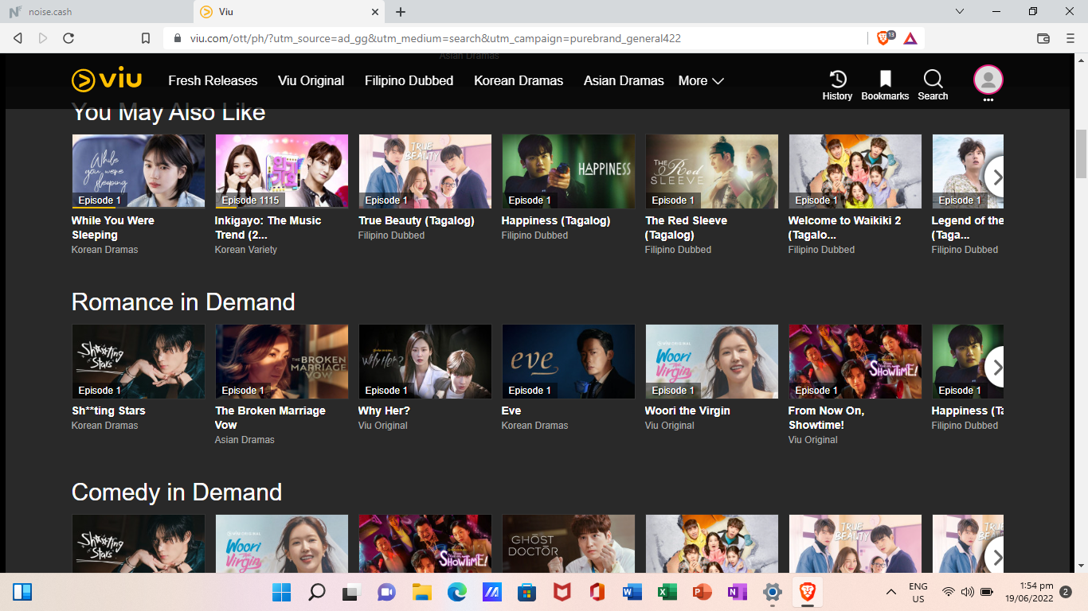Launch File Explorer from the taskbar

coord(421,593)
